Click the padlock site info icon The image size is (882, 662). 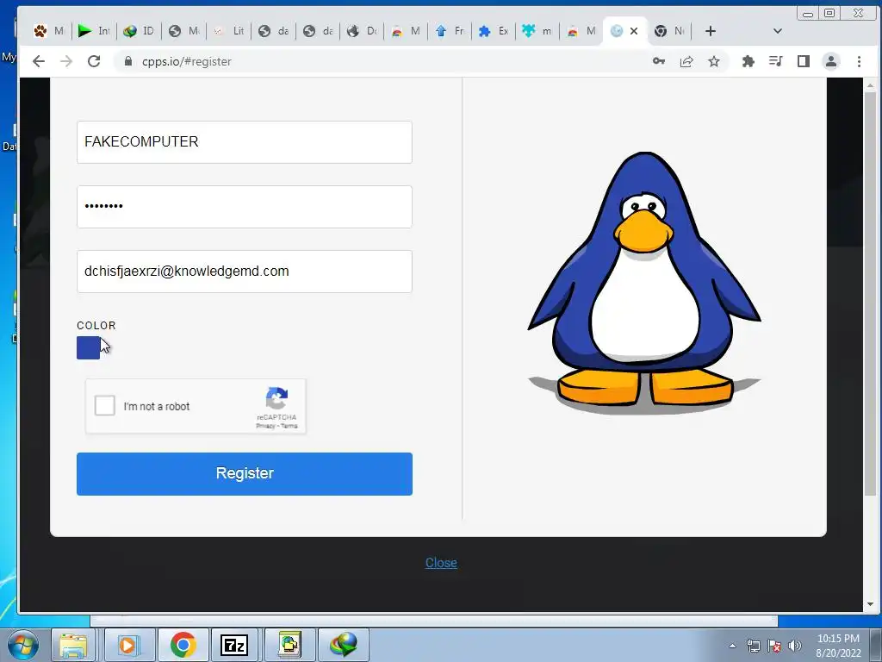tap(128, 61)
